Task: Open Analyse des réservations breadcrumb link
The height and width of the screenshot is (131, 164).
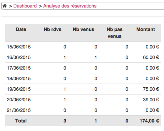Action: click(x=70, y=6)
